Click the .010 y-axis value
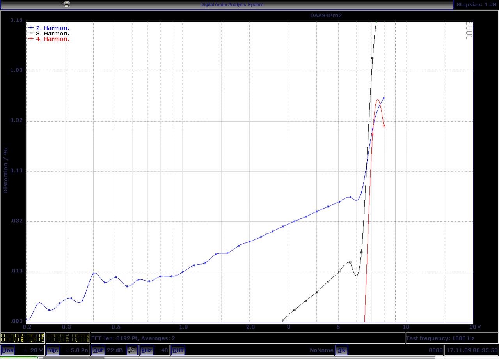Viewport: 499px width, 359px height. click(16, 271)
